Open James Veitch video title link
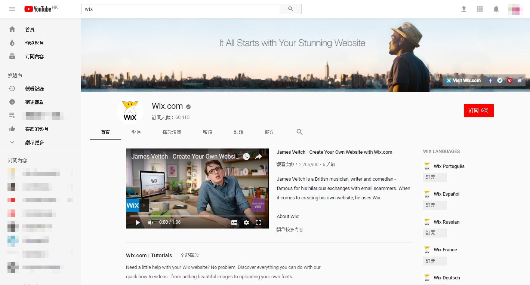 pos(335,152)
